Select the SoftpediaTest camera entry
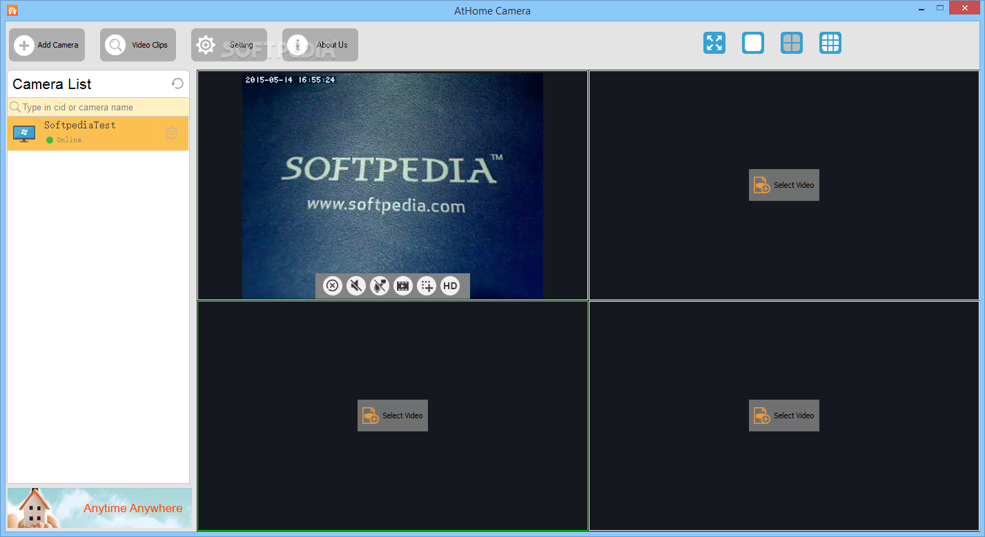 coord(98,133)
